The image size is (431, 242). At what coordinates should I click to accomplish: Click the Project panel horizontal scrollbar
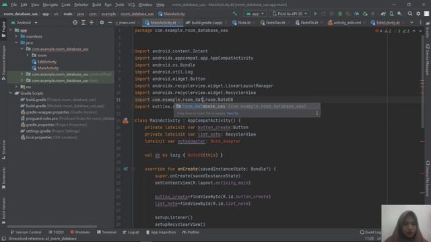coord(53,227)
